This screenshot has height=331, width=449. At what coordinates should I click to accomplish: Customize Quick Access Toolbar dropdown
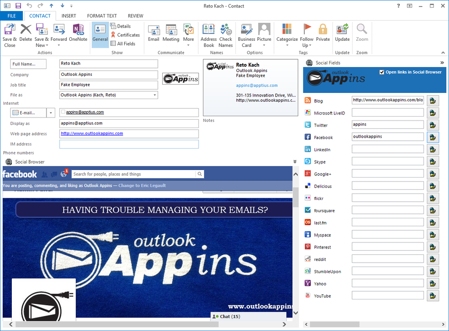click(71, 6)
